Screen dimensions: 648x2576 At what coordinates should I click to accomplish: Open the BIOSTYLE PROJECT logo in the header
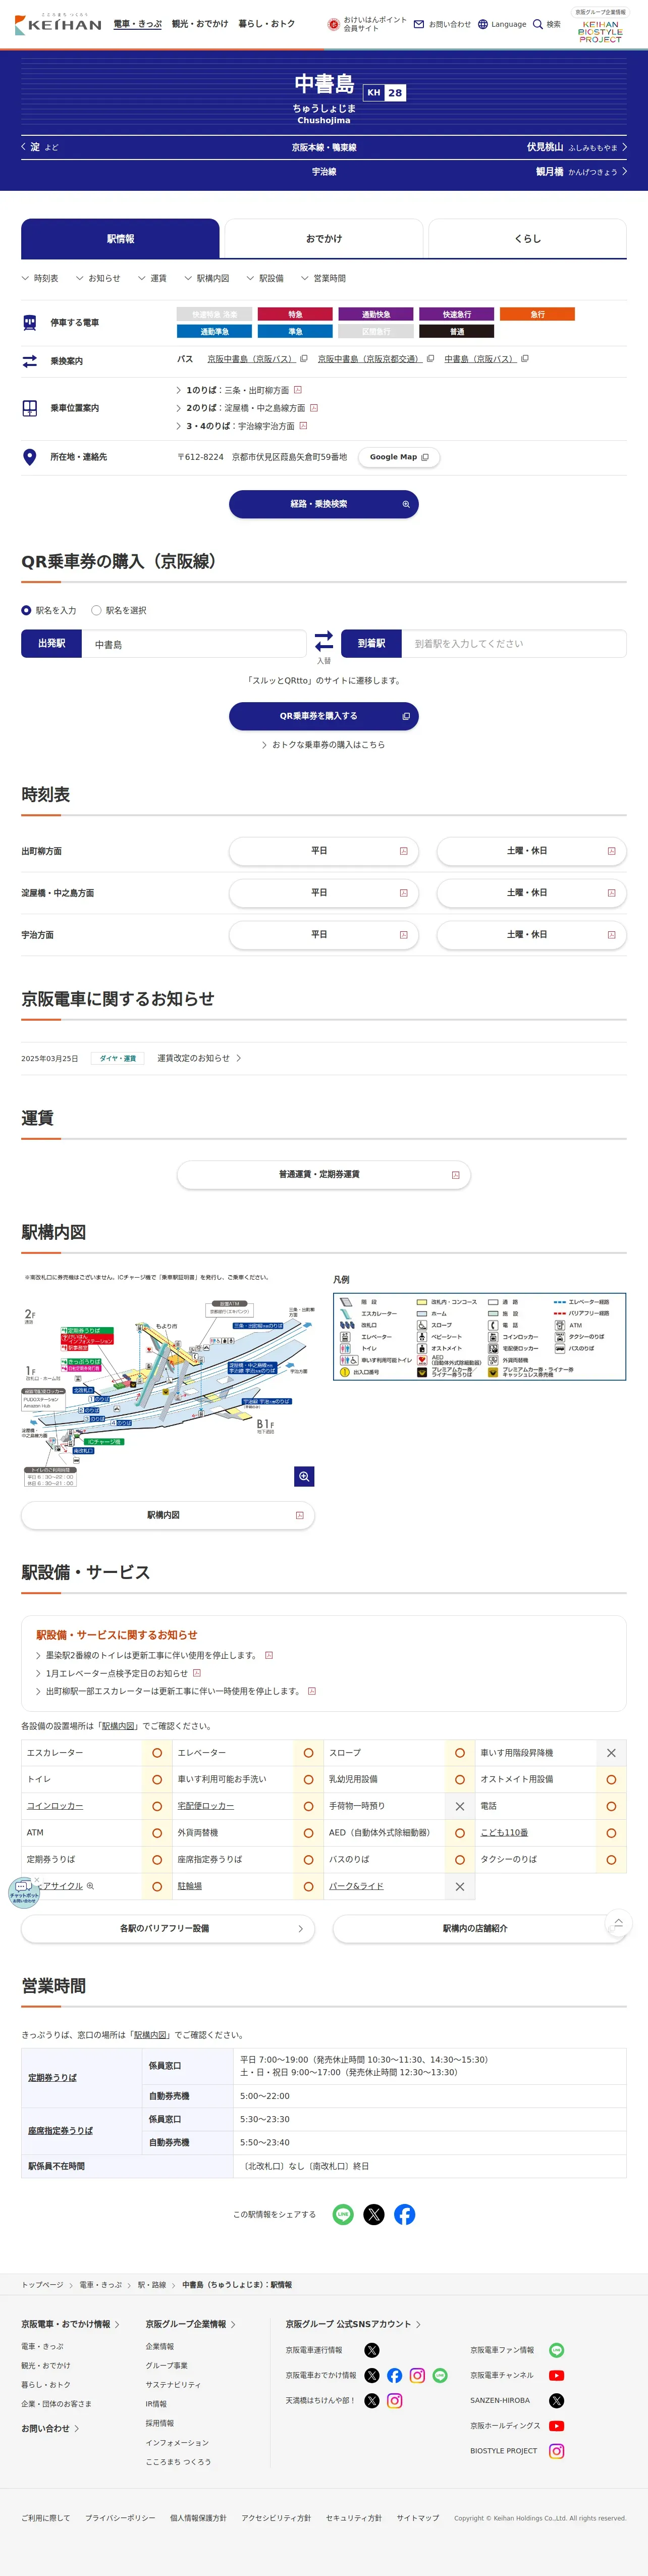click(600, 31)
